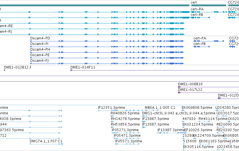Select the cert-RB transcript label
Image resolution: width=239 pixels, height=151 pixels.
197,15
